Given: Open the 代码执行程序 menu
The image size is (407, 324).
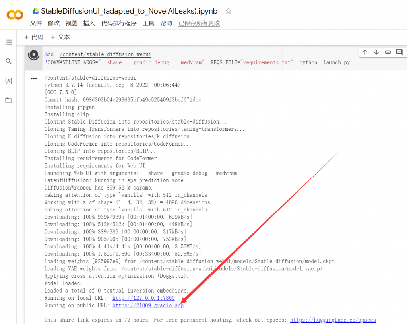Looking at the screenshot, I should click(x=119, y=23).
